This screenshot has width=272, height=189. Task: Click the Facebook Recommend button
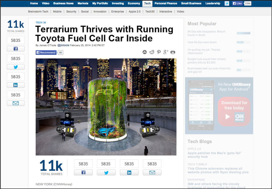(46, 53)
